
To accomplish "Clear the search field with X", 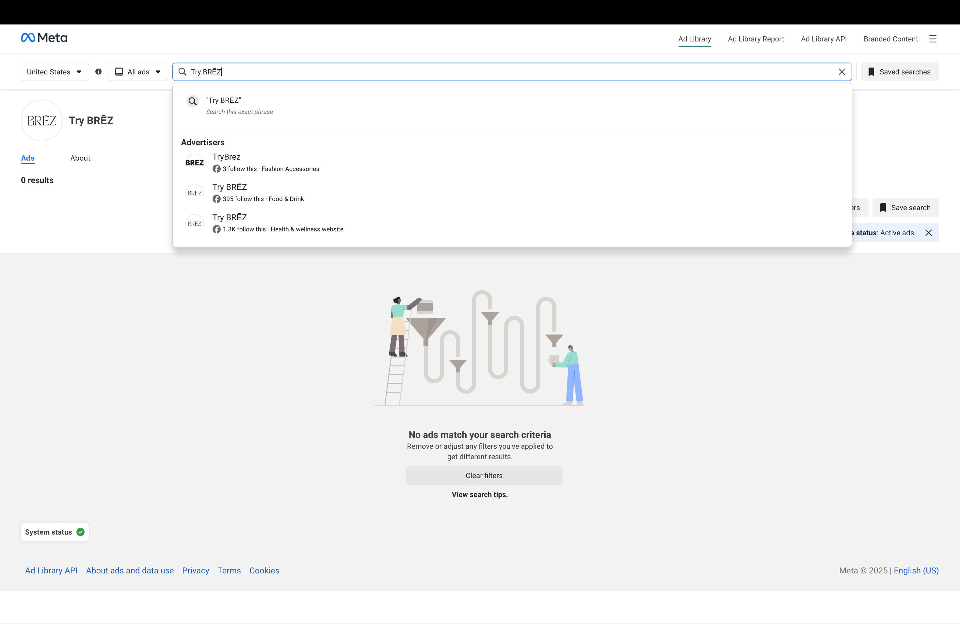I will (842, 72).
